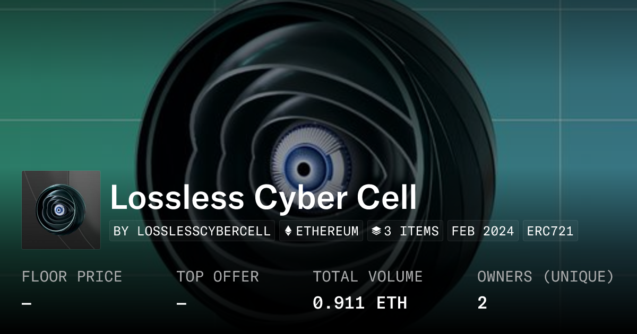Select the 0.911 ETH volume value
The image size is (637, 334).
click(360, 303)
